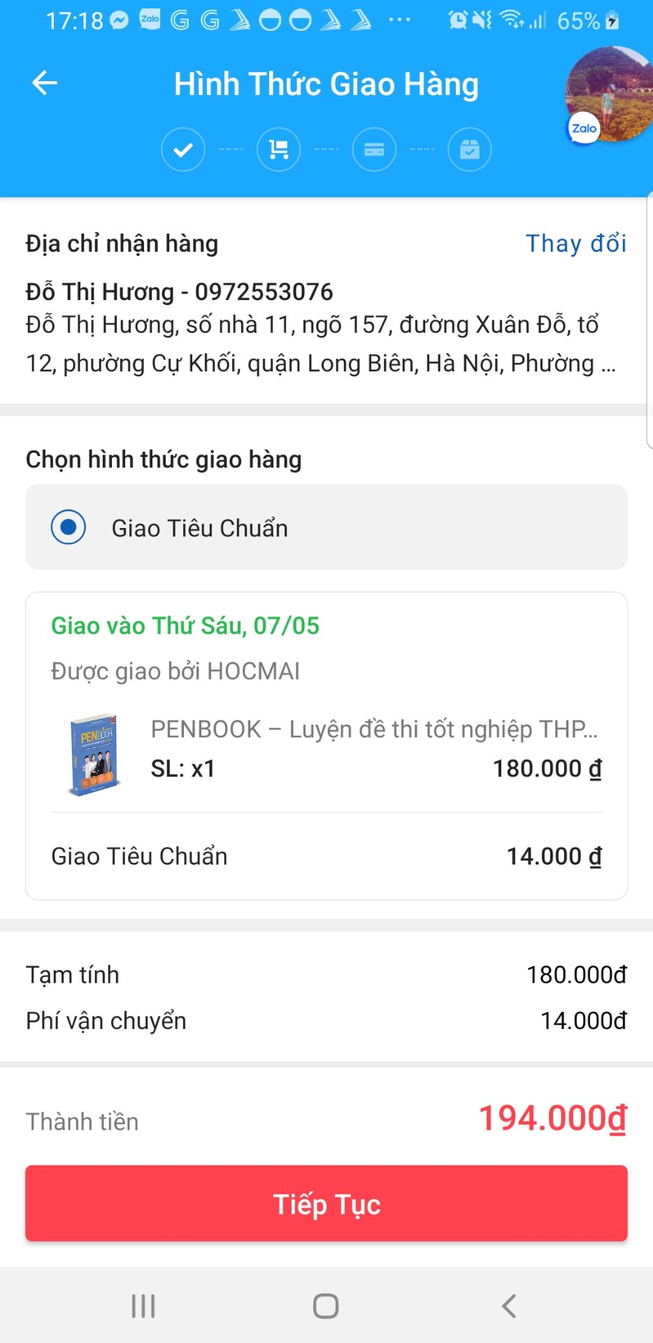The width and height of the screenshot is (653, 1343).
Task: Tap the 194.000đ total amount
Action: point(552,1118)
